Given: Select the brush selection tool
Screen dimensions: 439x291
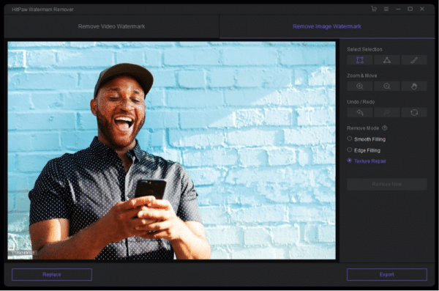Looking at the screenshot, I should tap(414, 60).
